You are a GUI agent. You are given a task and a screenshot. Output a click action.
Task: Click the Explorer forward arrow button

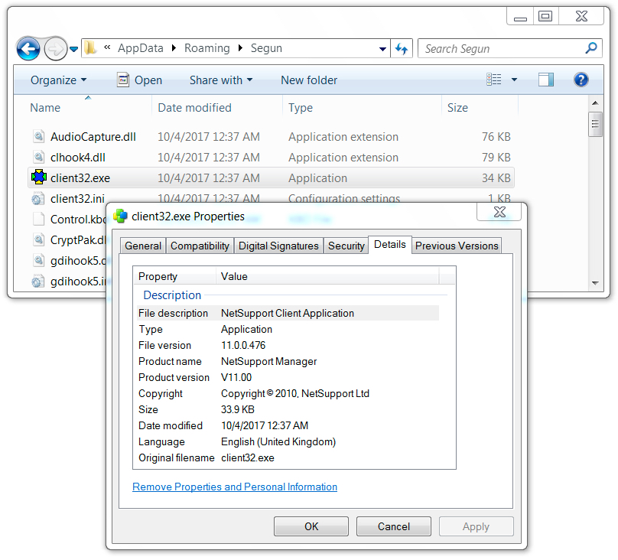pos(55,49)
